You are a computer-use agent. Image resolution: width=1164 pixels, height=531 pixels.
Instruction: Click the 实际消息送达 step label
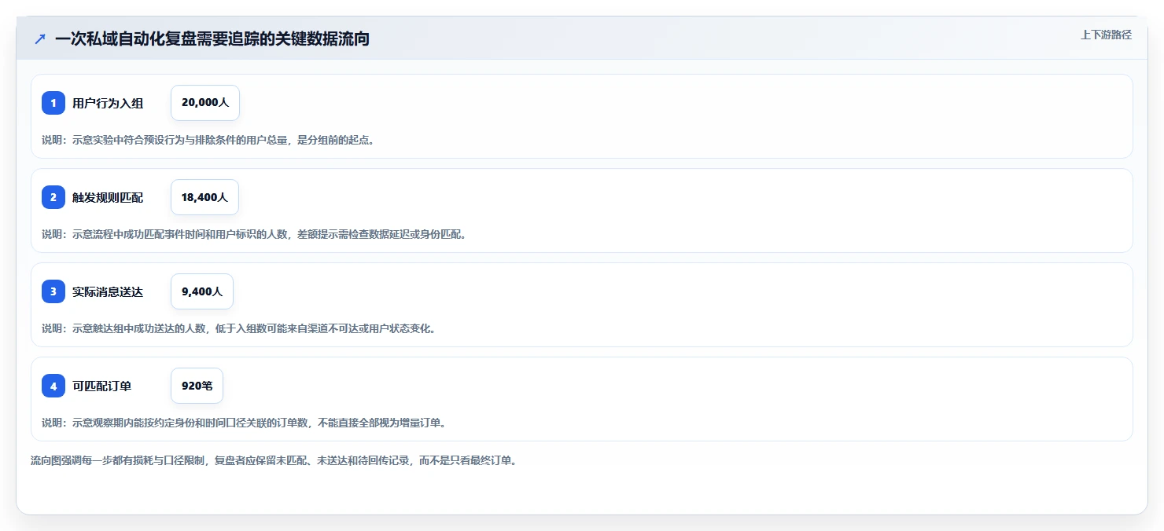(108, 291)
